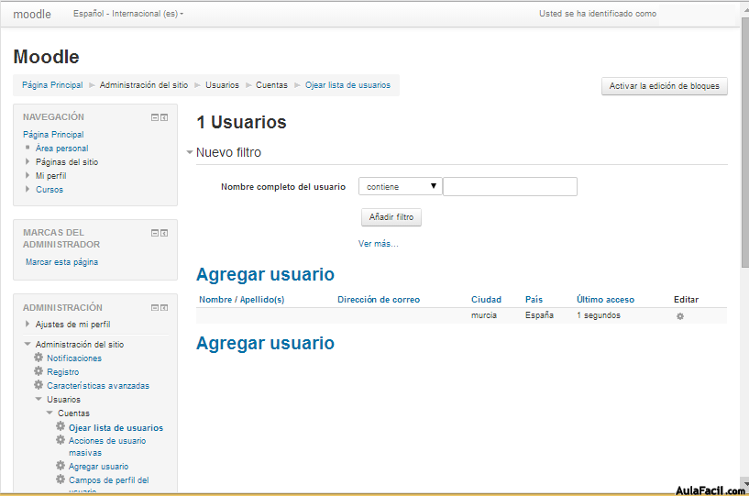This screenshot has height=496, width=749.
Task: Expand the Cursos tree node
Action: point(28,189)
